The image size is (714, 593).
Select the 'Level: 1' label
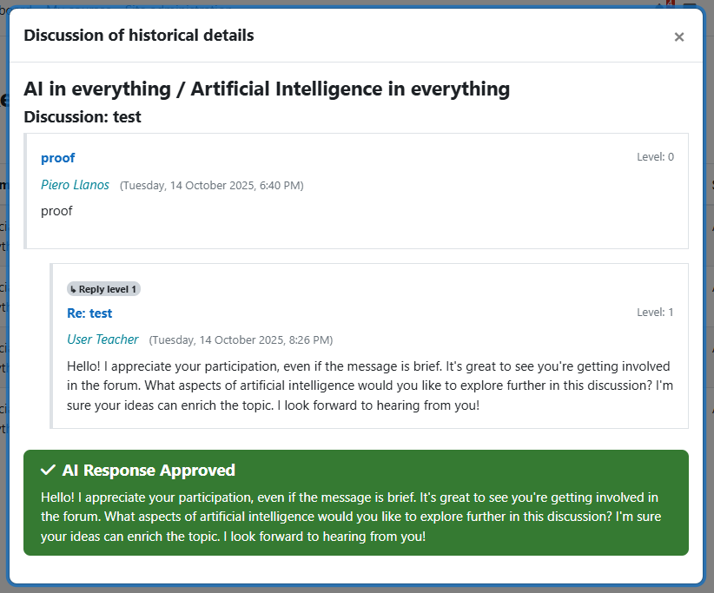(x=655, y=313)
